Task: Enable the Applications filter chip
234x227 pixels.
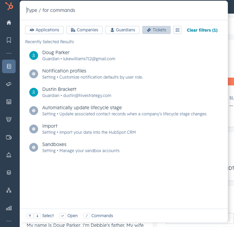Action: pos(44,30)
